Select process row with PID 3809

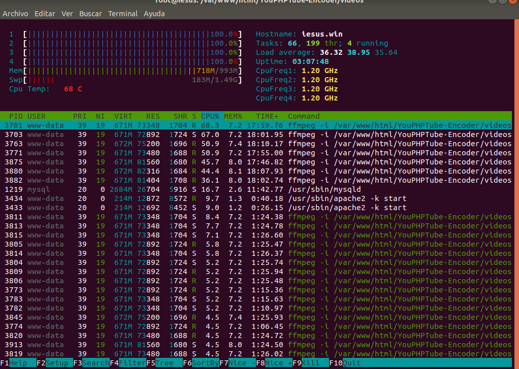click(256, 272)
